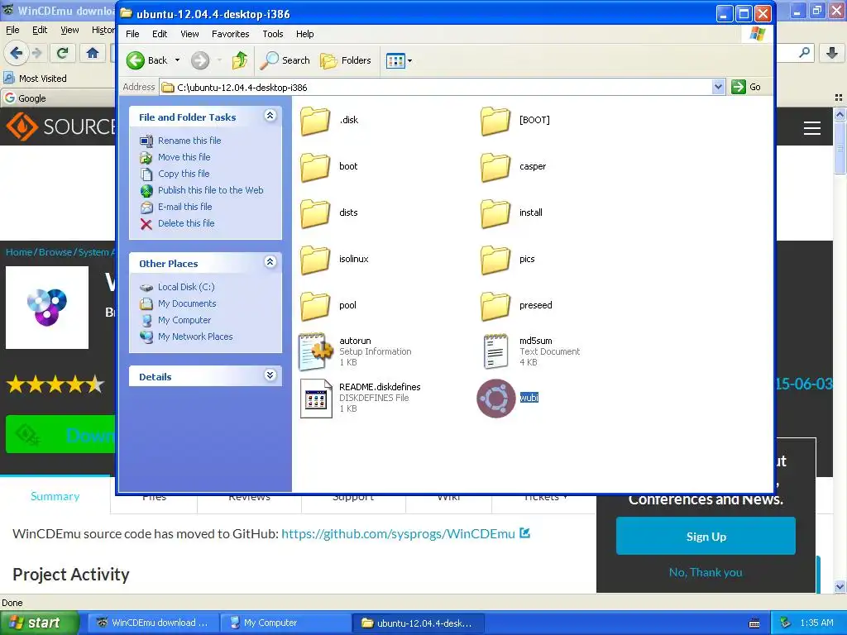
Task: Open the Google bookmark
Action: tap(25, 98)
